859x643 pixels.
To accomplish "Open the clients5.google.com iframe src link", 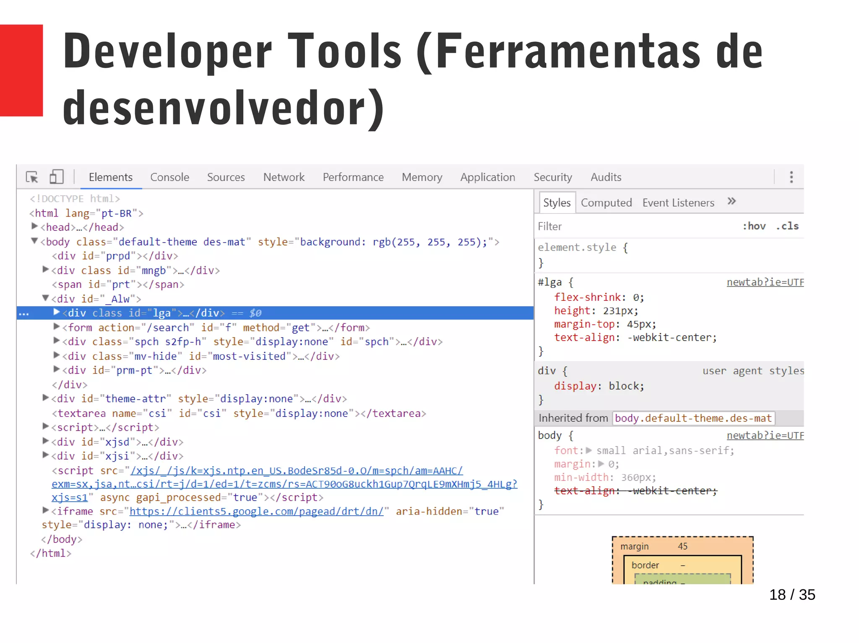I will click(256, 511).
